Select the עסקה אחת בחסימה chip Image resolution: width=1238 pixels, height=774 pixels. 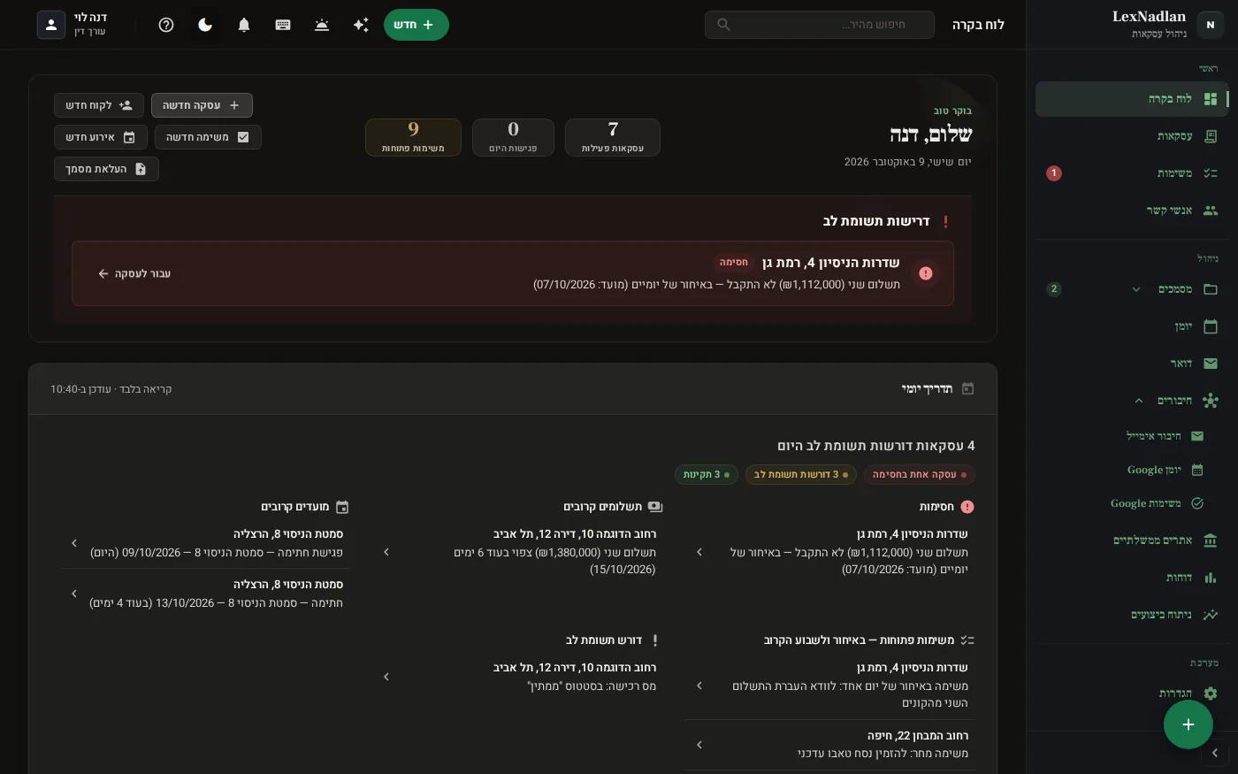coord(919,475)
